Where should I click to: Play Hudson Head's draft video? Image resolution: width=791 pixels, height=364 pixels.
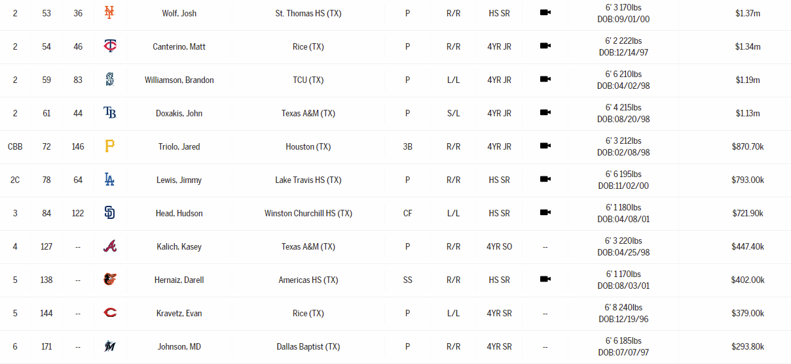pyautogui.click(x=545, y=213)
